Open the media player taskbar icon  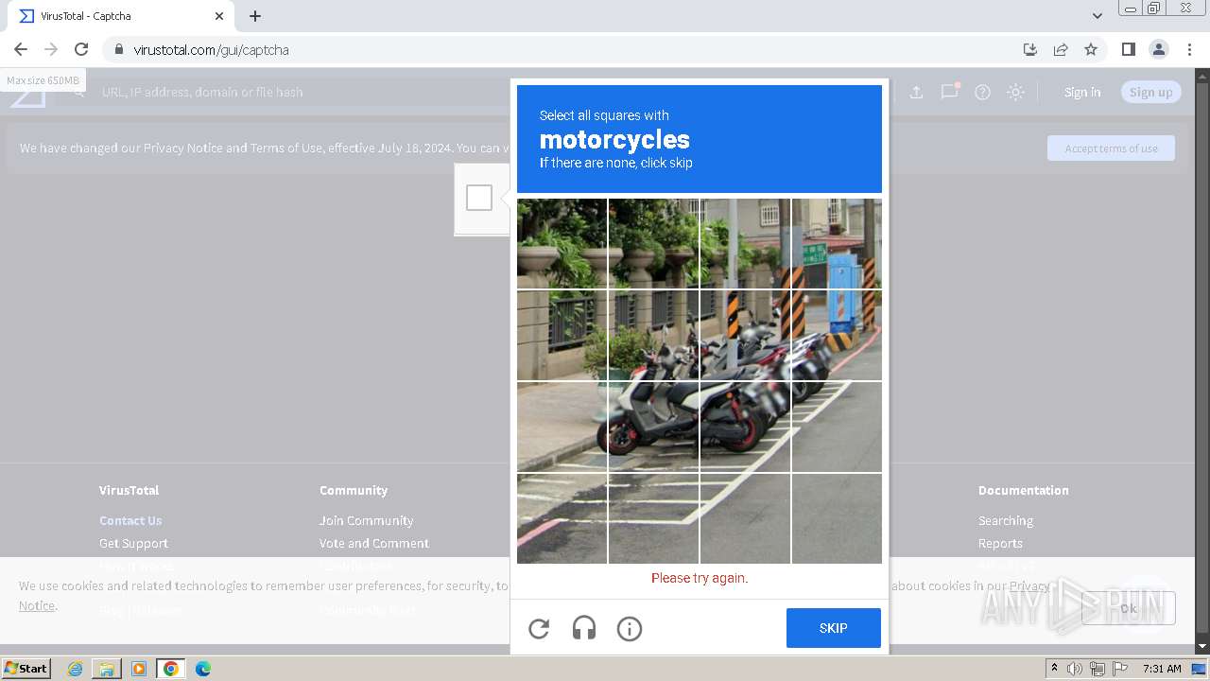click(x=139, y=669)
